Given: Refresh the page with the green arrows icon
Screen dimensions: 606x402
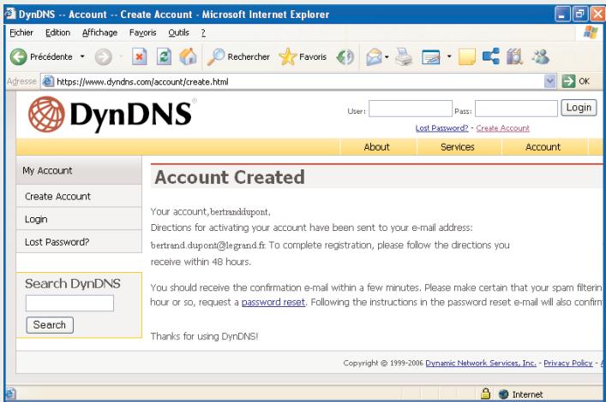Looking at the screenshot, I should click(164, 57).
